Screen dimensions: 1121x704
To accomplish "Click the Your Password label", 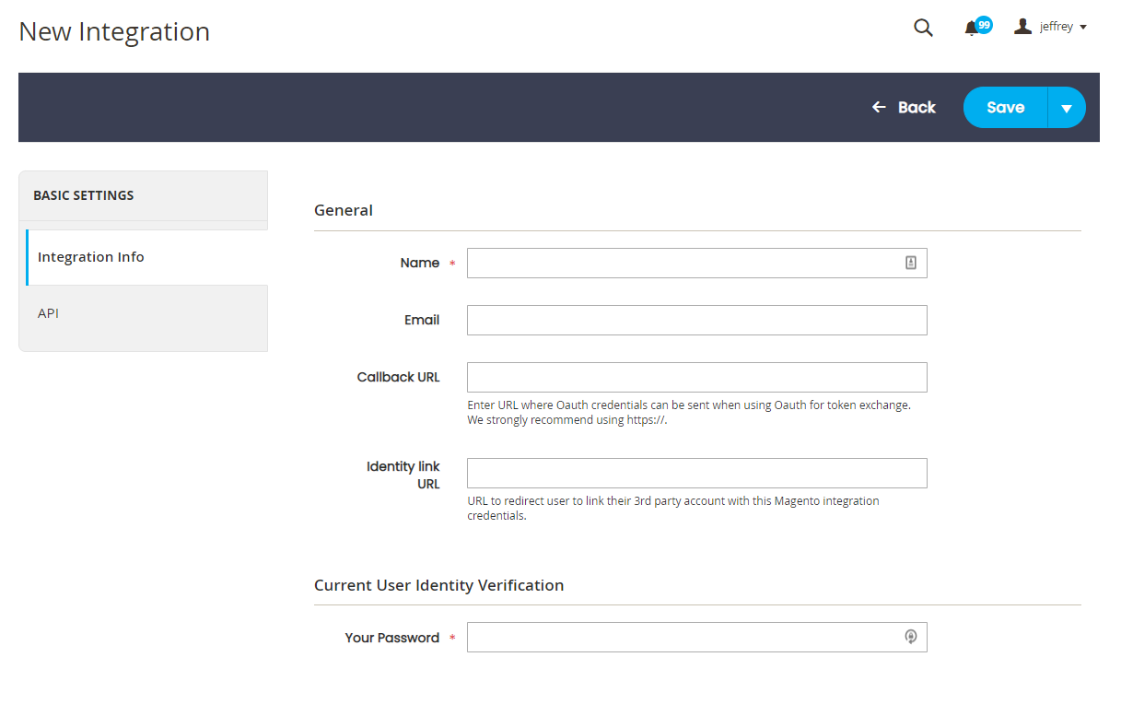I will coord(391,638).
